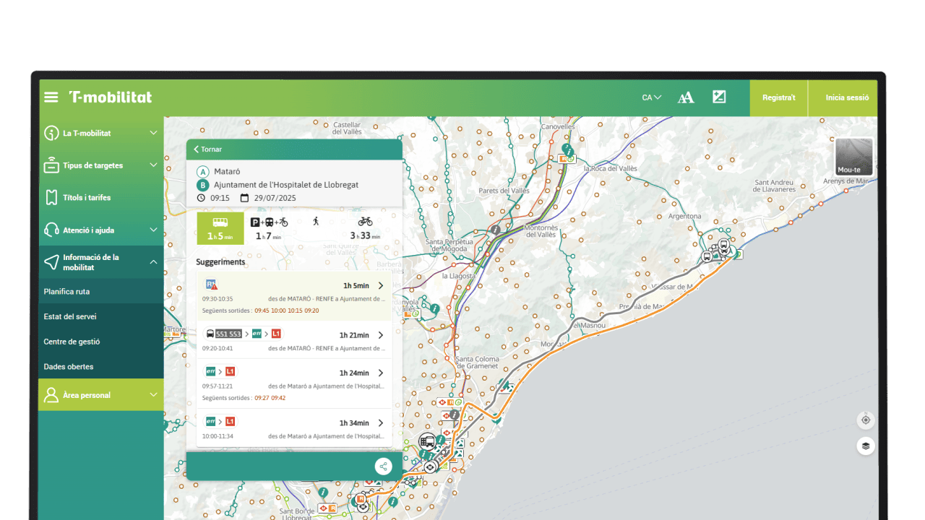Click the Argentona map label
The image size is (925, 520).
684,216
